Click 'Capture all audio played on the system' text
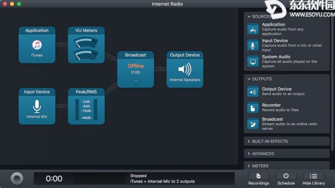The image size is (335, 188). pyautogui.click(x=289, y=64)
